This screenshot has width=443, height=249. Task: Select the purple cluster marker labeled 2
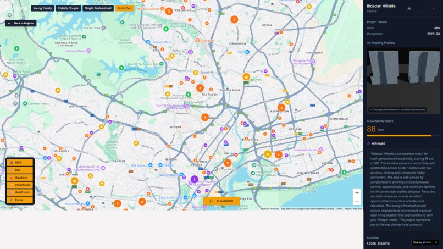(194, 179)
